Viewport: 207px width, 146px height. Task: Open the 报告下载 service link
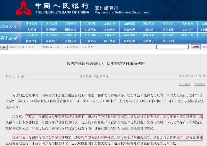(188, 35)
